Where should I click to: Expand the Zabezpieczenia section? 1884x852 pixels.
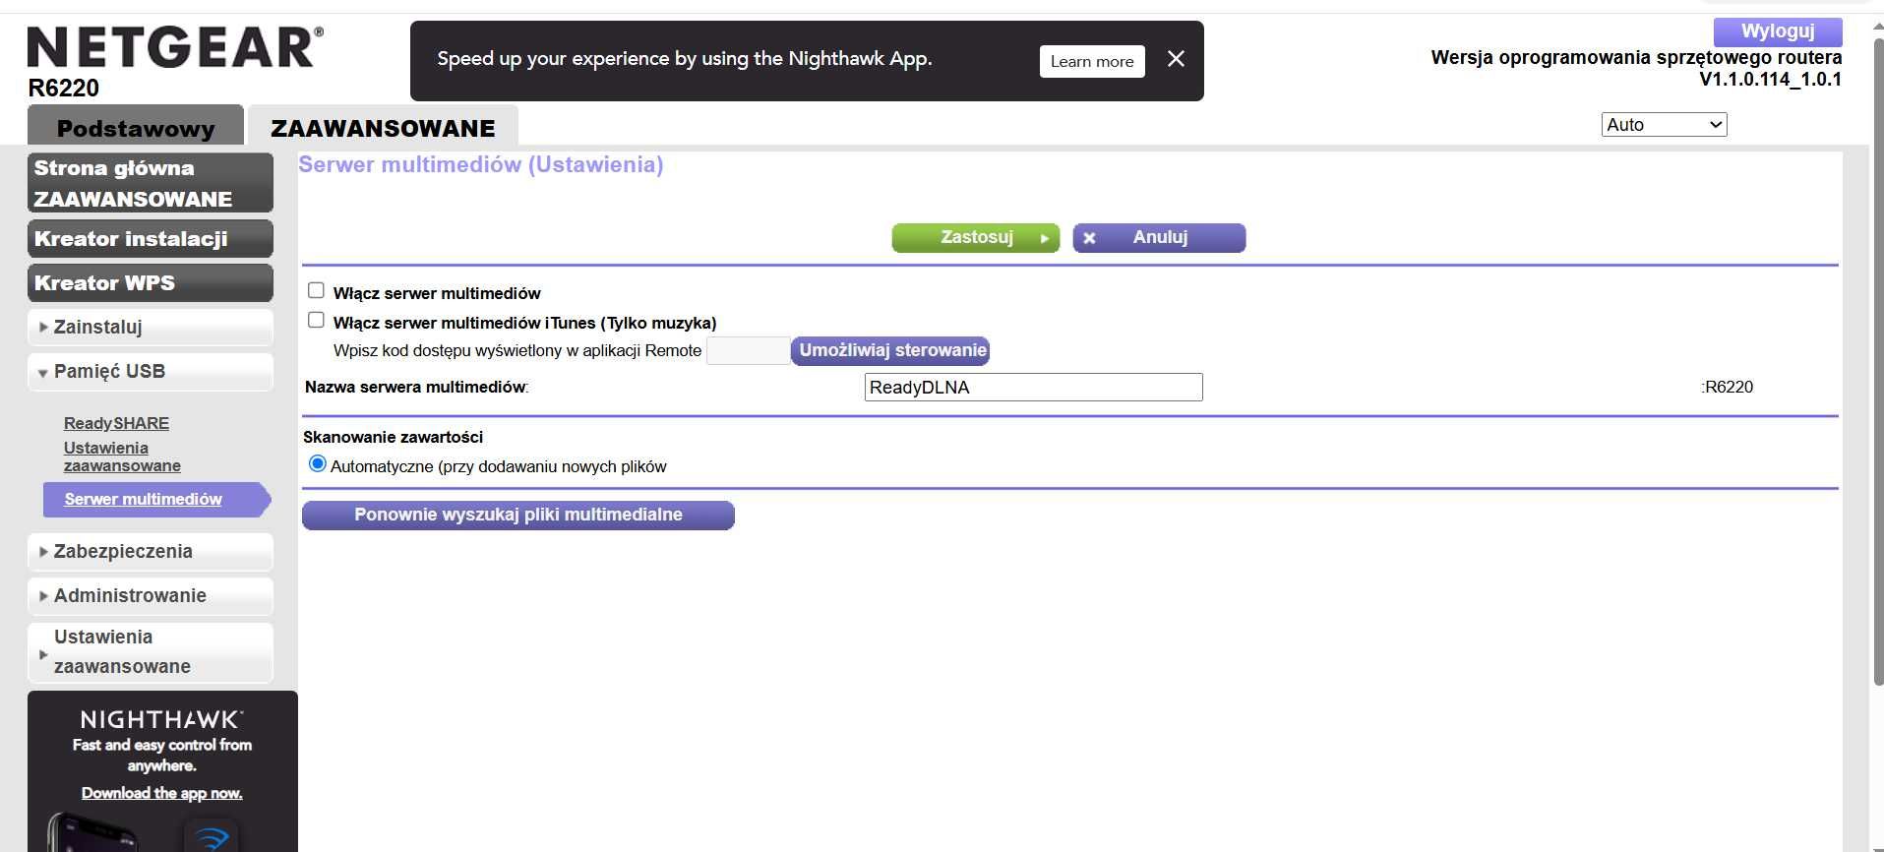point(151,551)
